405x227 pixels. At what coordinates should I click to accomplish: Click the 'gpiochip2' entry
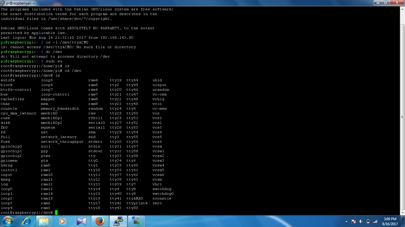click(11, 156)
